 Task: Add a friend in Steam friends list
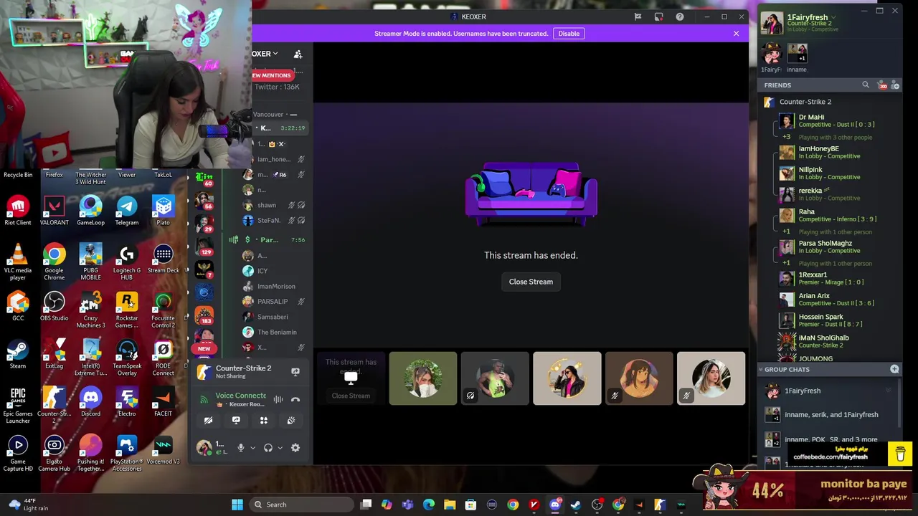tap(896, 85)
